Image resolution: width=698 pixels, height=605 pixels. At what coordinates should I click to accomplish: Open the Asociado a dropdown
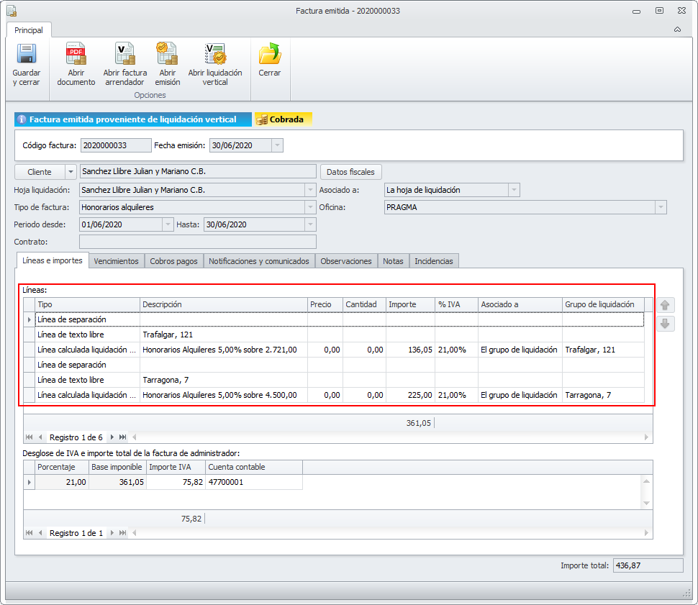click(x=513, y=190)
